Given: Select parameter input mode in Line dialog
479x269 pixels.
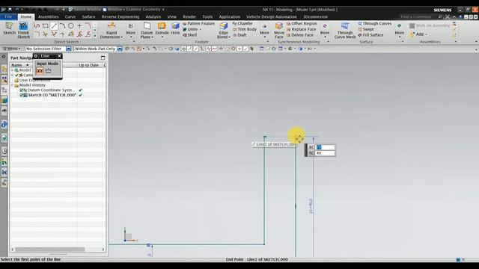Looking at the screenshot, I should pyautogui.click(x=48, y=71).
